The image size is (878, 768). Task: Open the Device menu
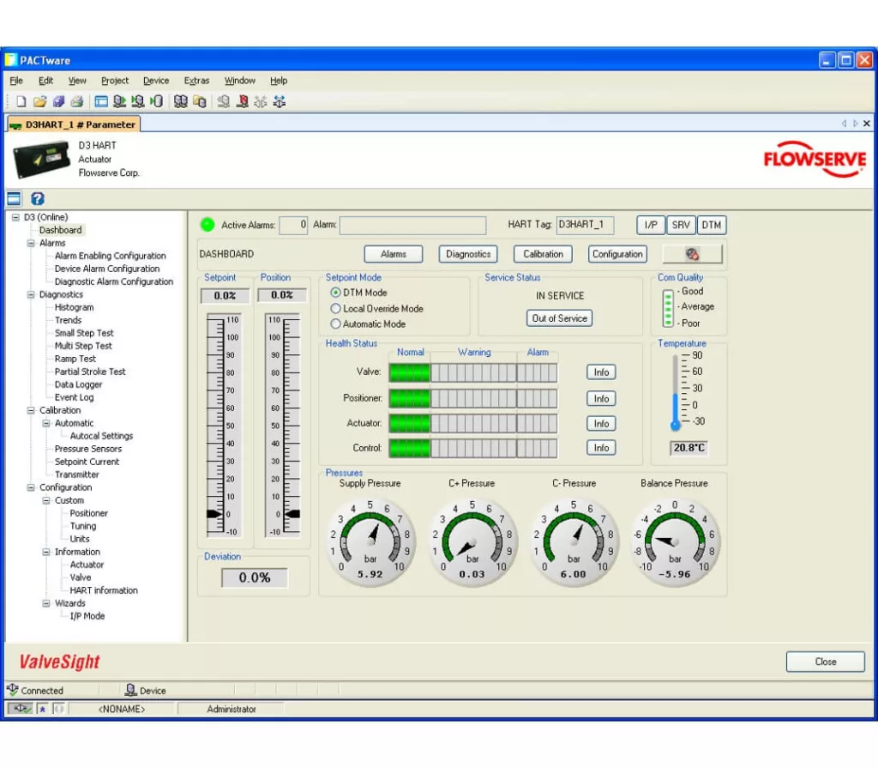coord(155,80)
